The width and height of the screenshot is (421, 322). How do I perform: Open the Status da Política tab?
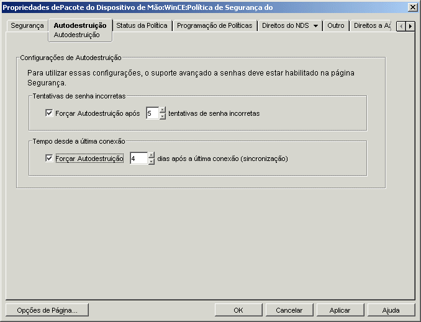point(142,25)
